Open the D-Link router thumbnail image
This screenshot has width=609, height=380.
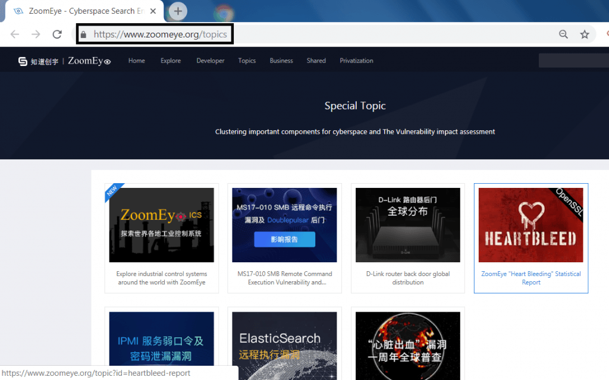(x=408, y=225)
